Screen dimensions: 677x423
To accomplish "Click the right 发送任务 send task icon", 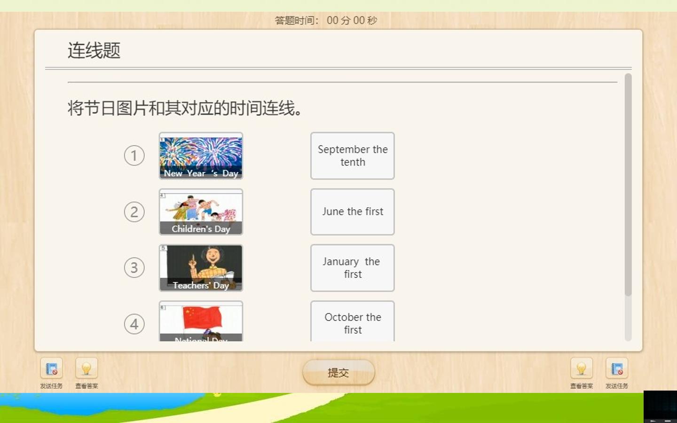I will tap(617, 369).
